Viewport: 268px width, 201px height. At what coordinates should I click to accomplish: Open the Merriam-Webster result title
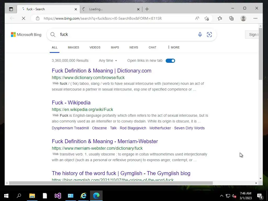(105, 142)
